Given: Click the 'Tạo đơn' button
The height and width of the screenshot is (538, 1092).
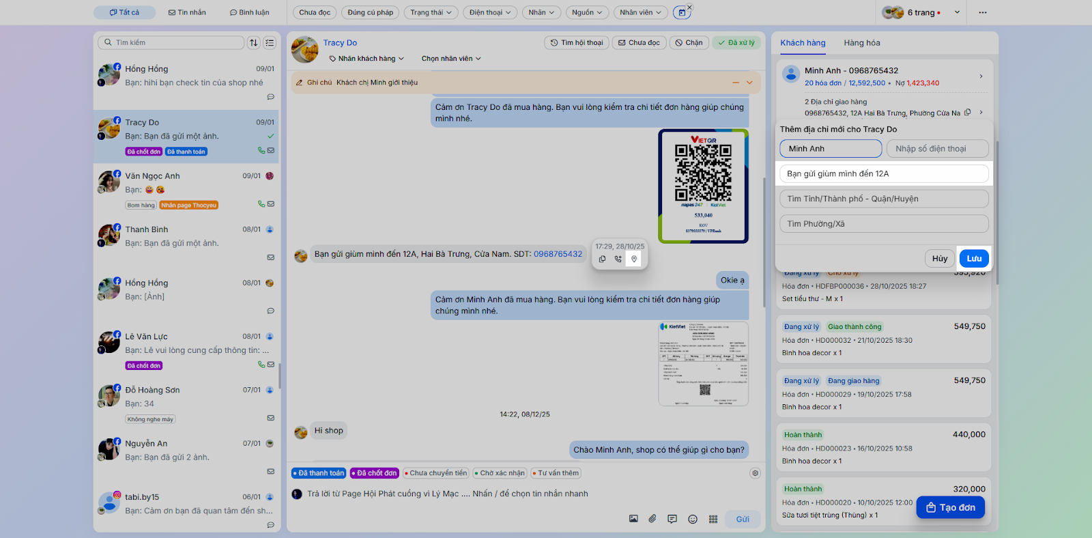Looking at the screenshot, I should point(950,507).
